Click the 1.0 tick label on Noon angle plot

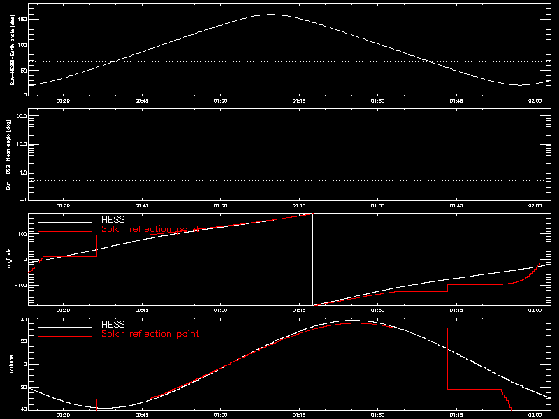pos(23,172)
